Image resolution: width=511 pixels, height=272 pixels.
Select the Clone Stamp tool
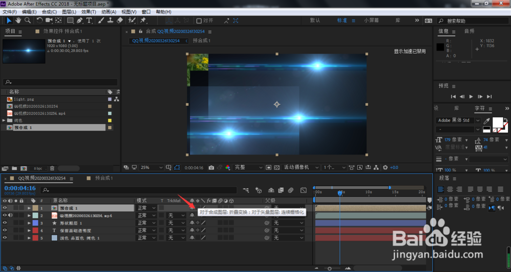click(x=110, y=20)
